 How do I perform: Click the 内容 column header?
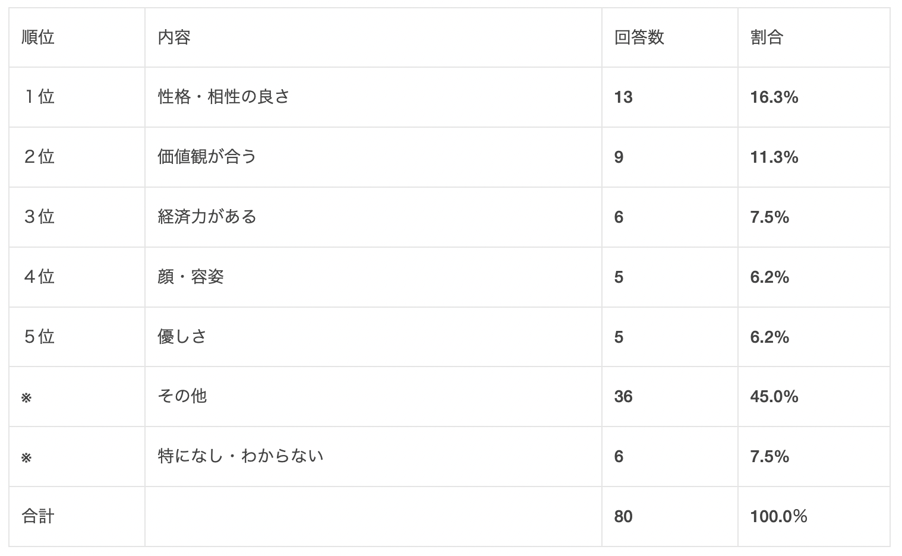(174, 37)
